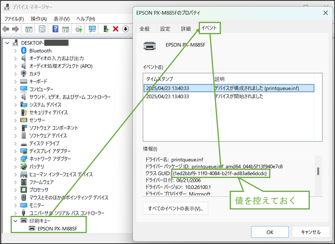Click the キーボード keyboard icon
Screen dimensions: 335x244
point(24,81)
